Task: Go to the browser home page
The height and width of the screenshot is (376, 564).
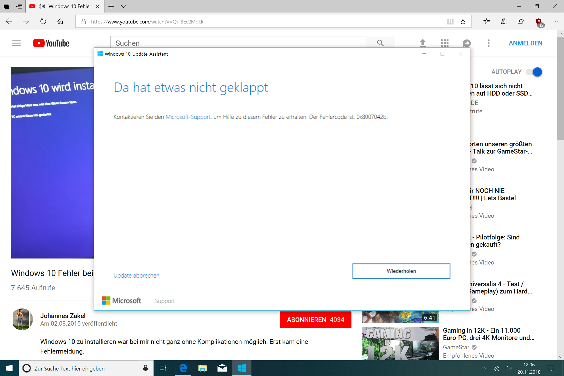Action: click(x=60, y=21)
